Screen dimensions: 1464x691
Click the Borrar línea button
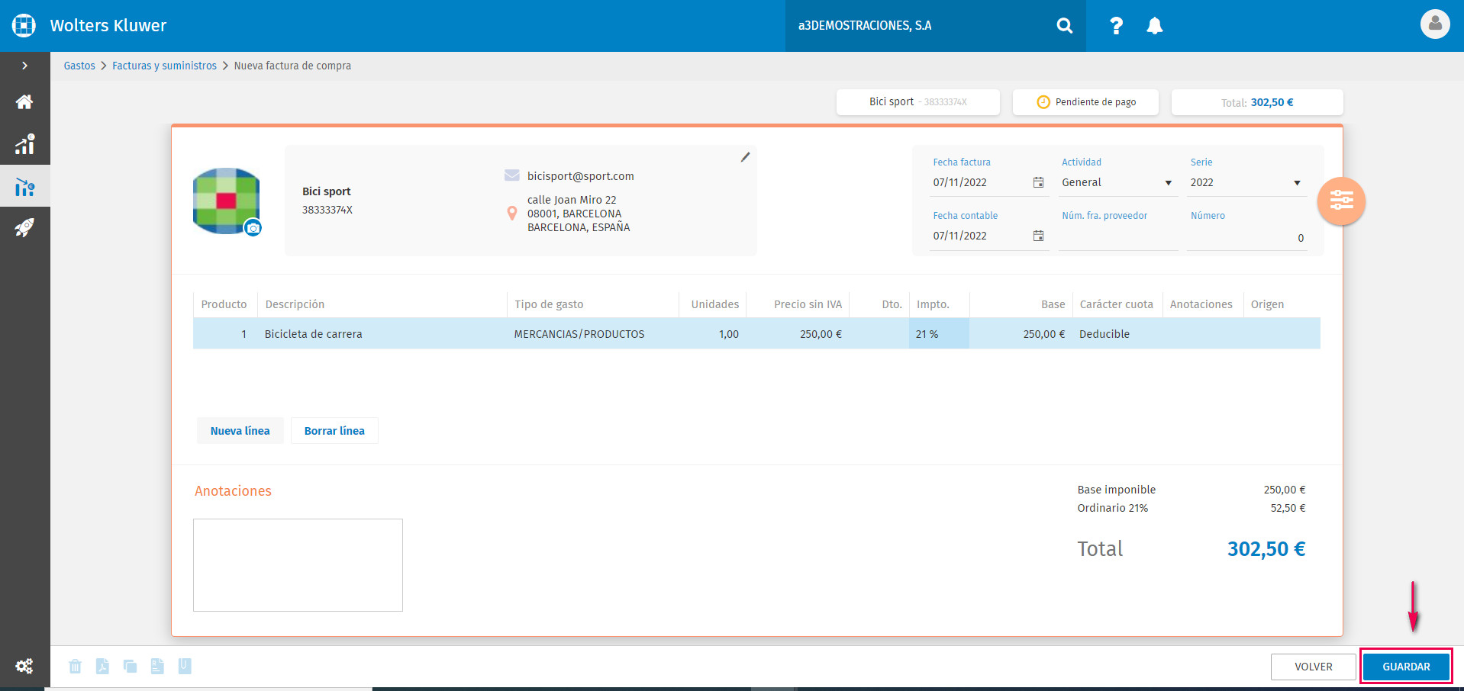click(334, 431)
